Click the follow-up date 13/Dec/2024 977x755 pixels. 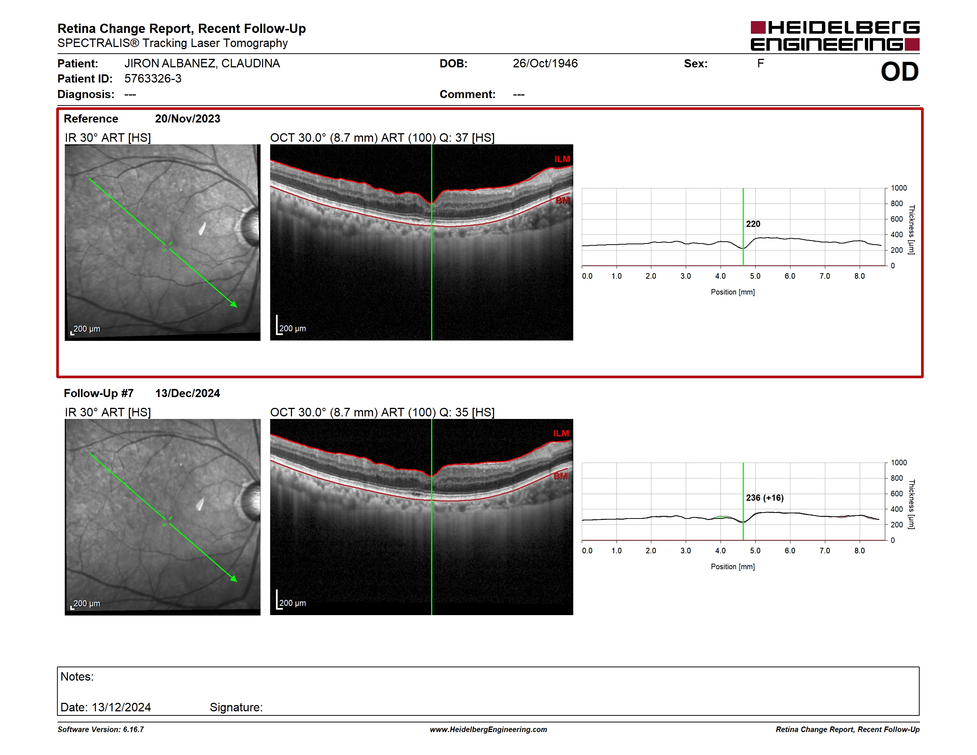click(187, 393)
